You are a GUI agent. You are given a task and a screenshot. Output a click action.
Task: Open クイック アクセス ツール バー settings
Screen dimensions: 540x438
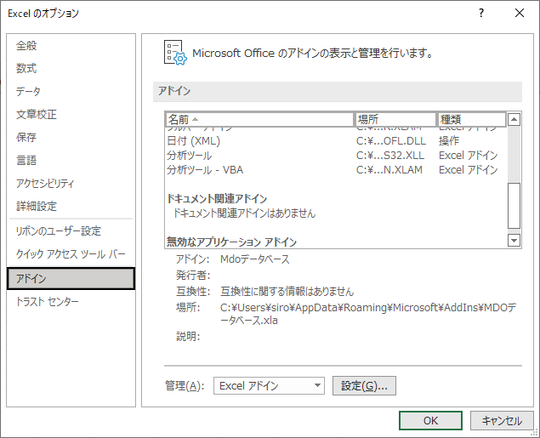click(71, 254)
